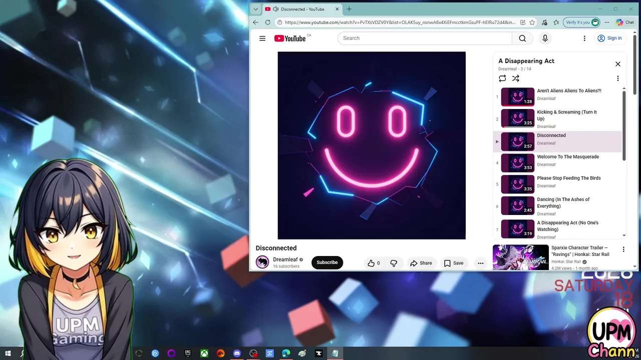Image resolution: width=641 pixels, height=360 pixels.
Task: Click the magnifier search button
Action: (x=522, y=38)
